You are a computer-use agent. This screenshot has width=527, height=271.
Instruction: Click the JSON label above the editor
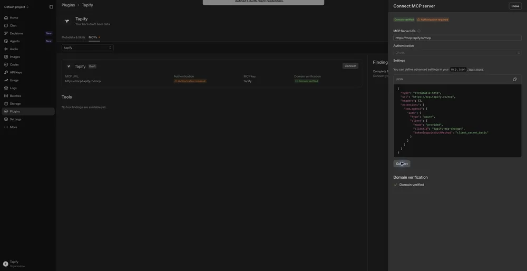point(399,80)
